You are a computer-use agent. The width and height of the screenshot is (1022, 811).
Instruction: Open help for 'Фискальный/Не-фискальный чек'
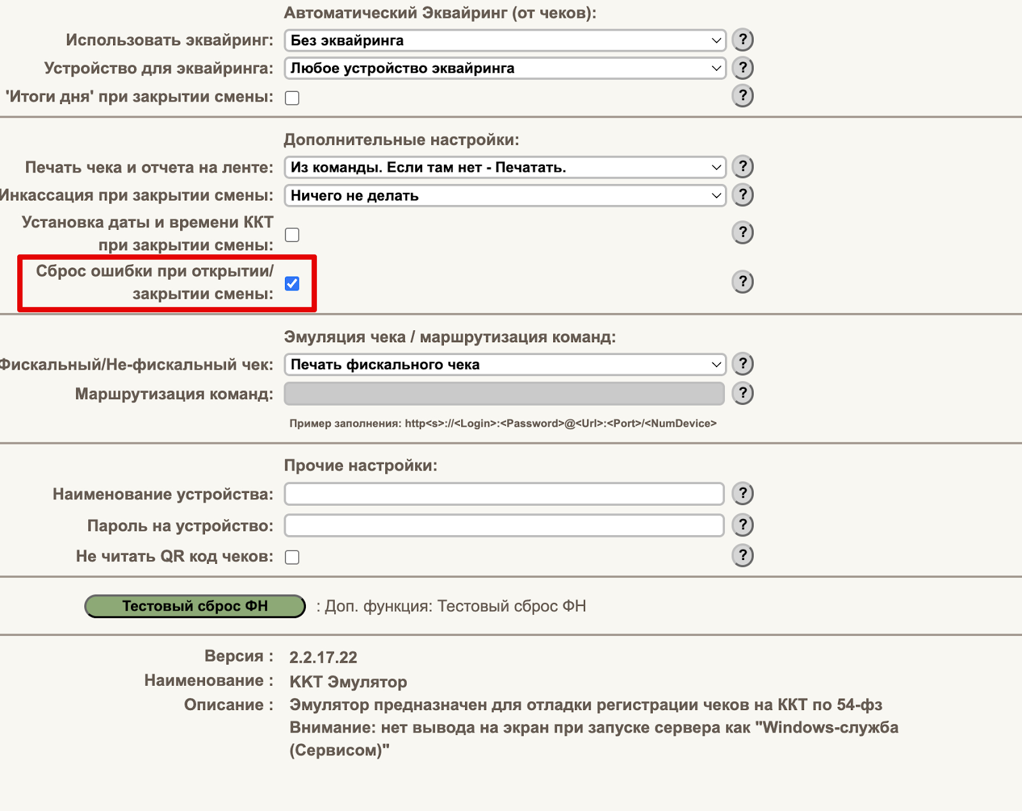tap(742, 364)
